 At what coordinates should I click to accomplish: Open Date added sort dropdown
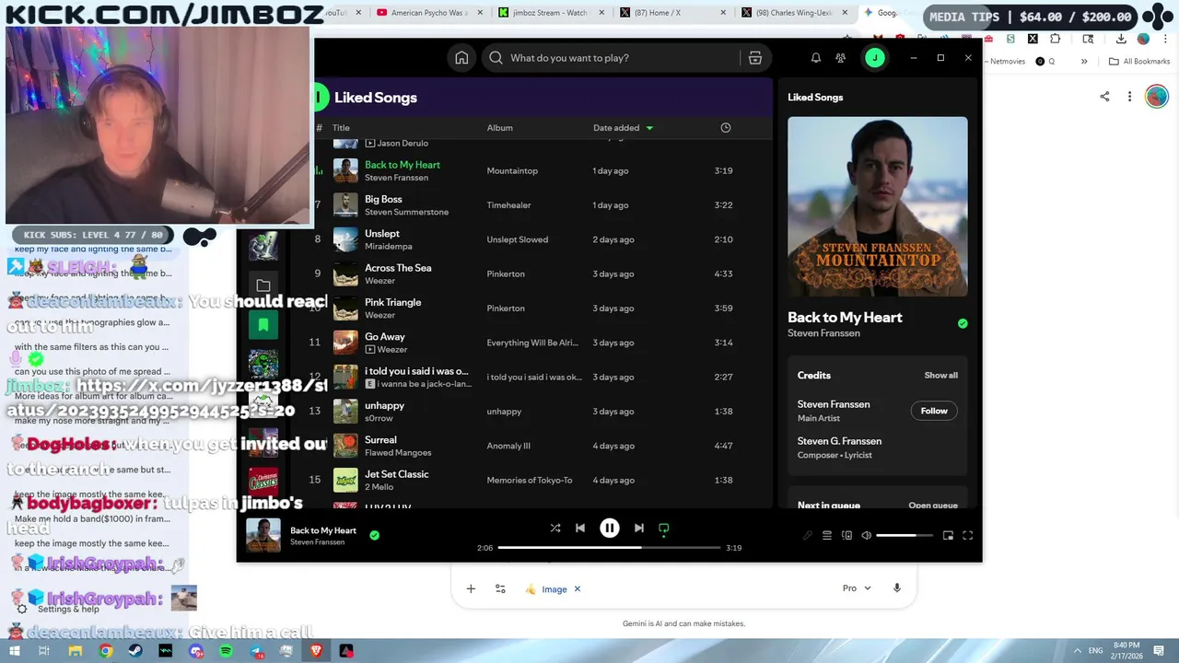point(624,128)
